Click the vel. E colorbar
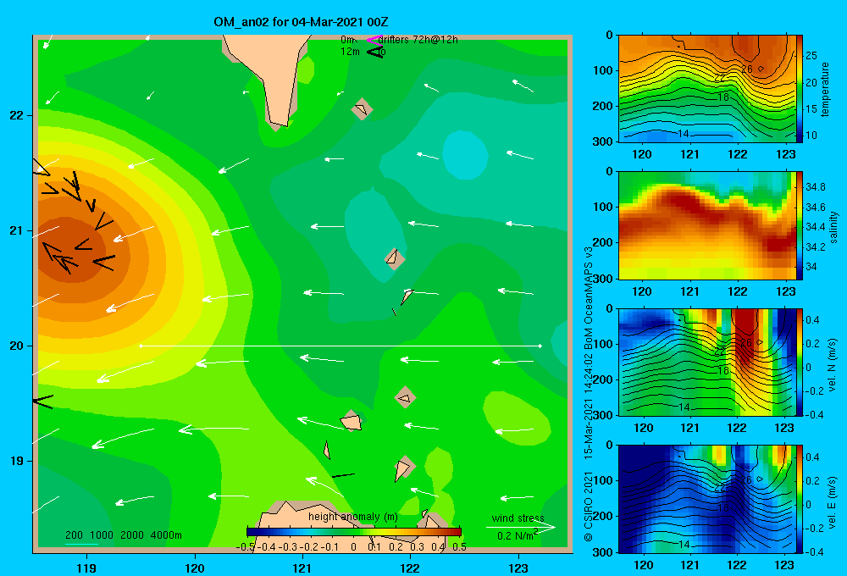Viewport: 847px width, 576px height. [x=800, y=499]
